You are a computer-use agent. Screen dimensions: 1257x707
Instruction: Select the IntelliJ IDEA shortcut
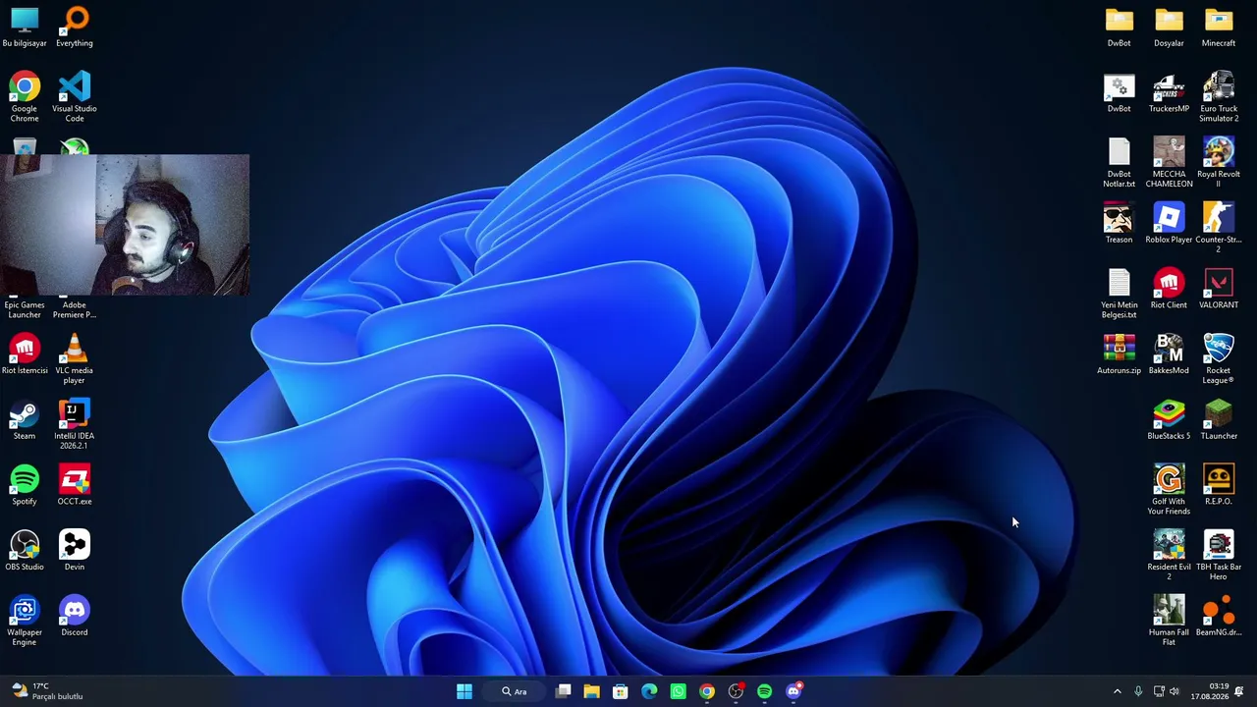coord(75,425)
